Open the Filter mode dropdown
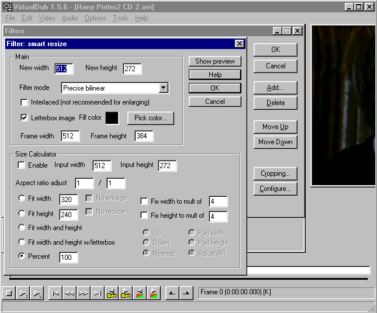This screenshot has width=377, height=313. 164,88
